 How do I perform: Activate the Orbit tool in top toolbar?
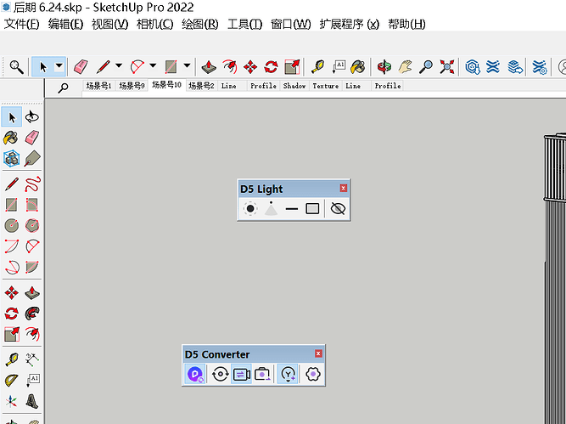click(384, 67)
